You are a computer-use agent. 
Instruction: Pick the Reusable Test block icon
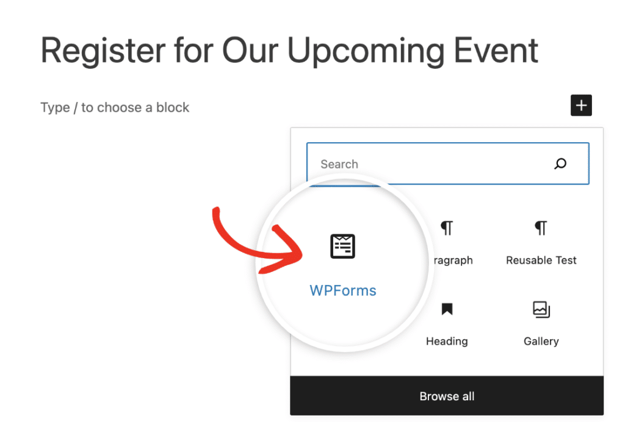541,227
